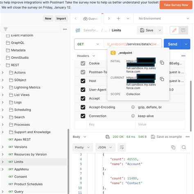Open the Overview tab
The width and height of the screenshot is (194, 194).
pyautogui.click(x=91, y=18)
